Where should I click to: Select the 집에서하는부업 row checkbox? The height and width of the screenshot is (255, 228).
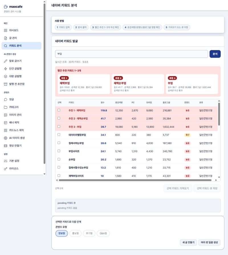pos(59,143)
